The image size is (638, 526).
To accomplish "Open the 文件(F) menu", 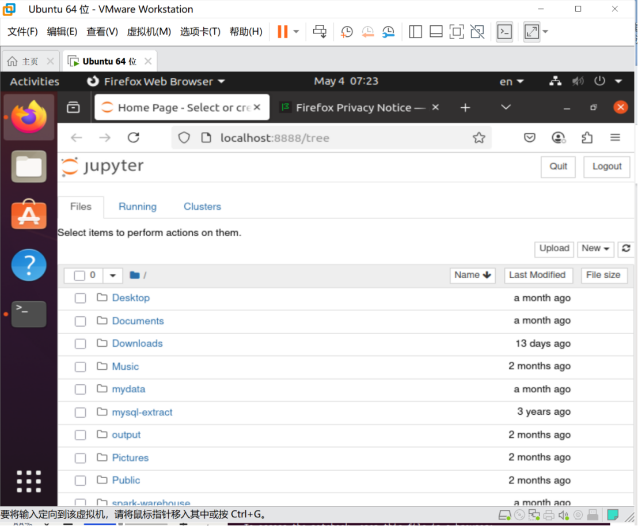I will (22, 31).
